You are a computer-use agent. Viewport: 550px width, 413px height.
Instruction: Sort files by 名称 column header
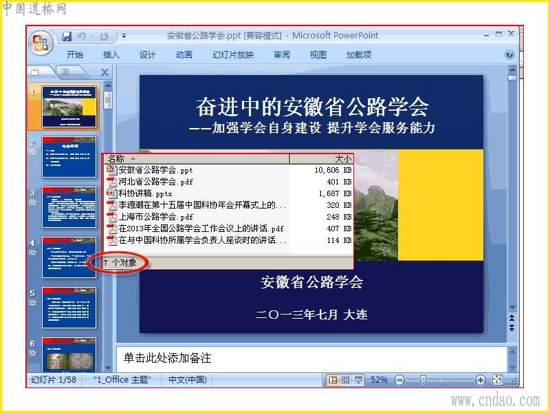[x=197, y=159]
